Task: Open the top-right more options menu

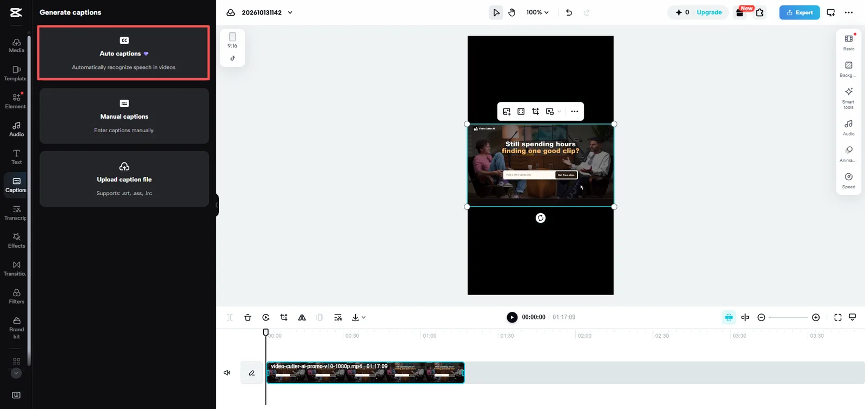Action: click(849, 12)
